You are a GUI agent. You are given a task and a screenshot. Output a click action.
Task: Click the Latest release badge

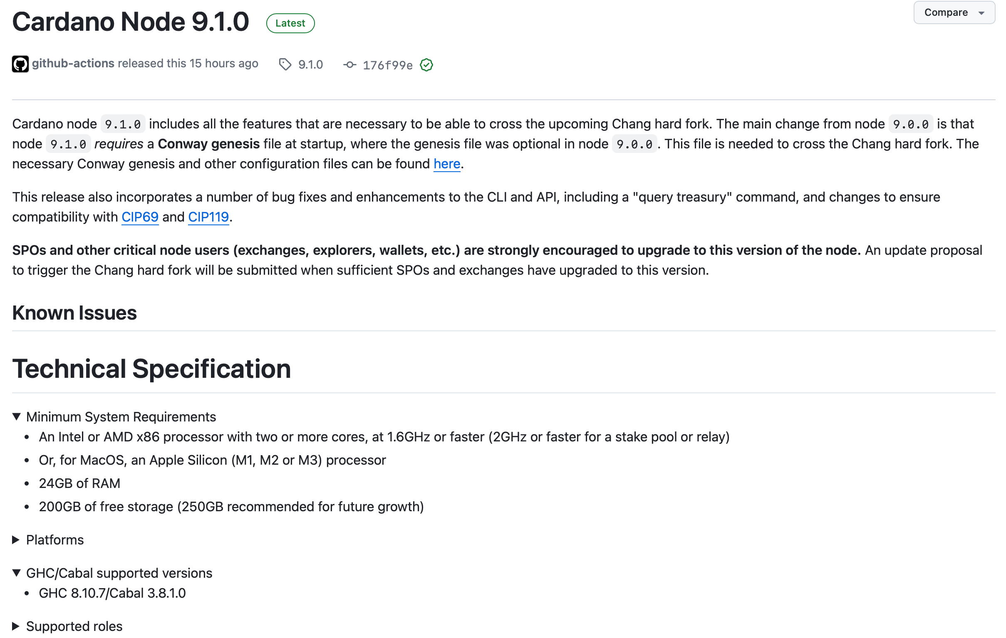click(x=290, y=23)
